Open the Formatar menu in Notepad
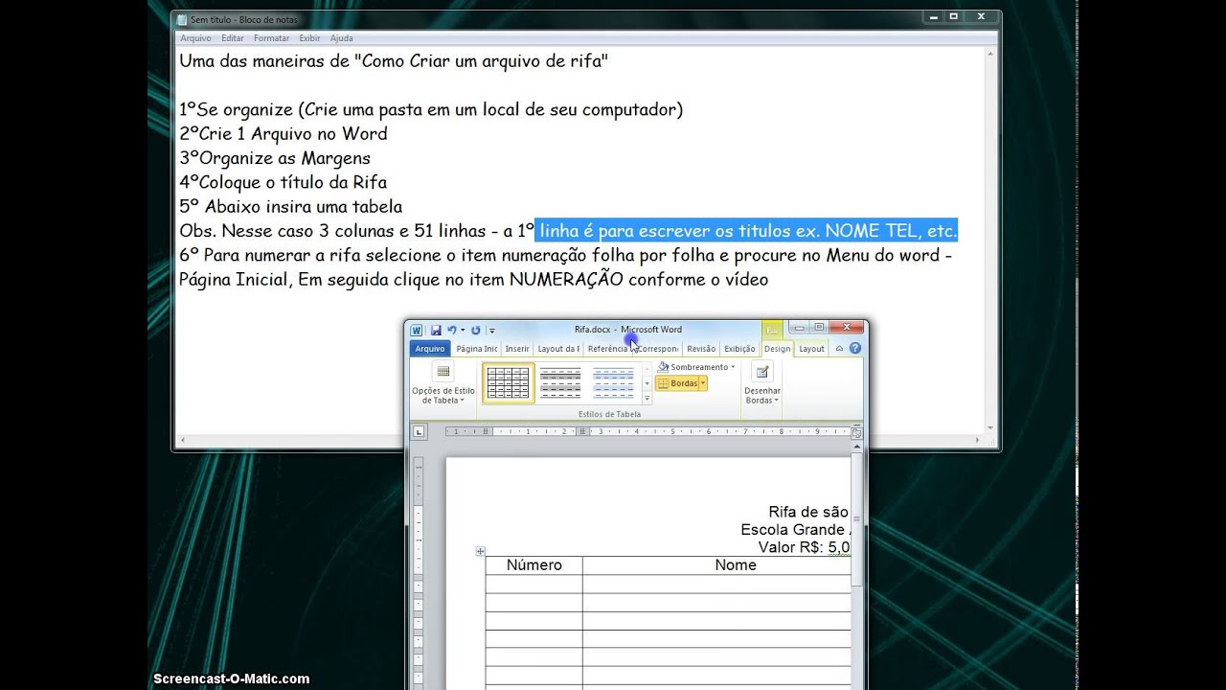Viewport: 1226px width, 690px height. tap(272, 38)
